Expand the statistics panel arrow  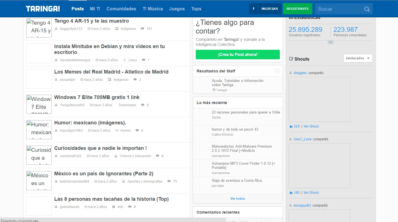[x=330, y=42]
